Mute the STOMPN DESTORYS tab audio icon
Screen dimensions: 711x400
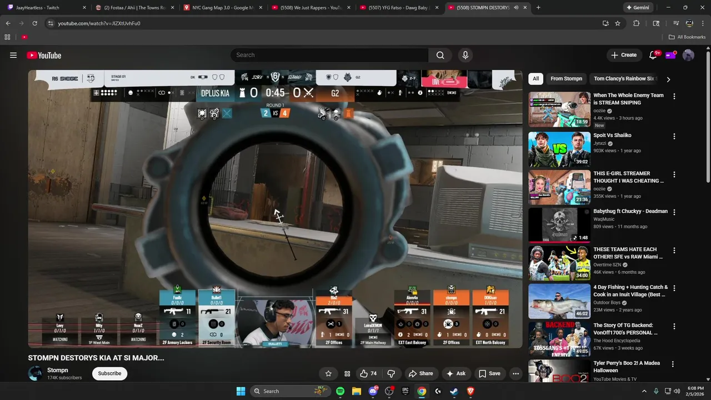516,8
